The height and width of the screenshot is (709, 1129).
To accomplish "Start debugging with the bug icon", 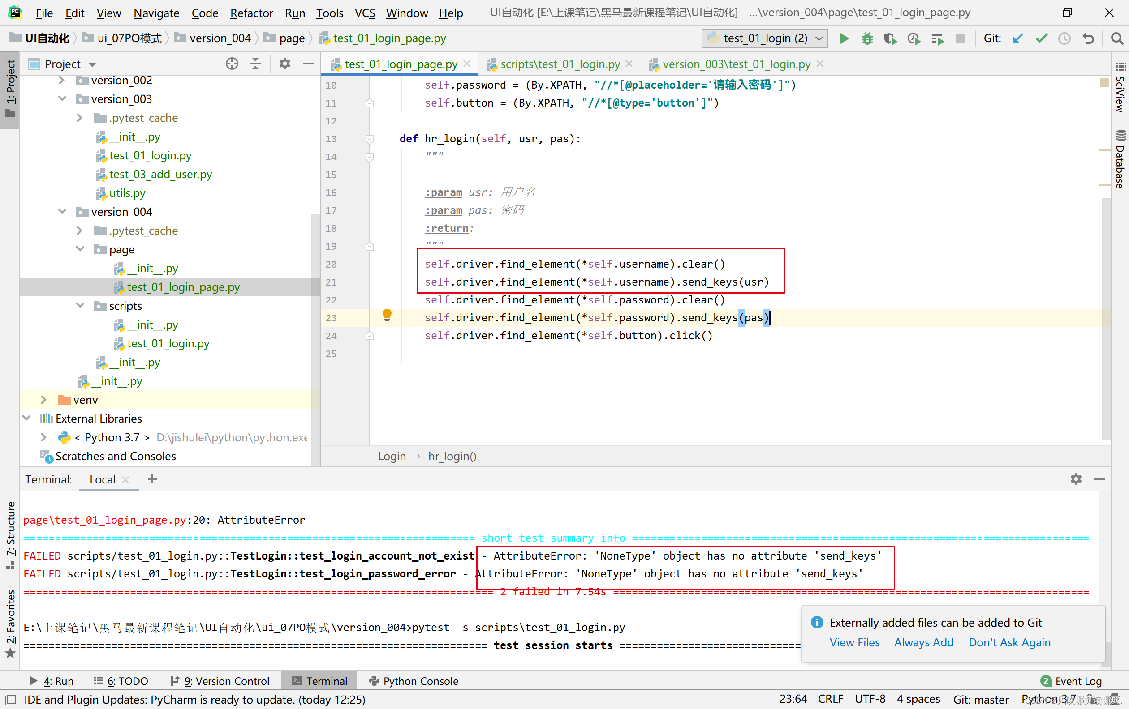I will 866,38.
